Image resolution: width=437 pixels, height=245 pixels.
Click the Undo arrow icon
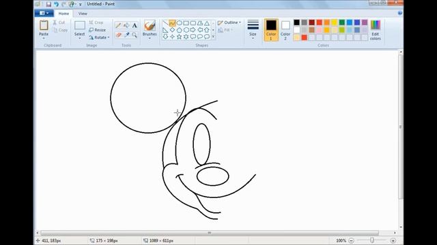tap(56, 4)
